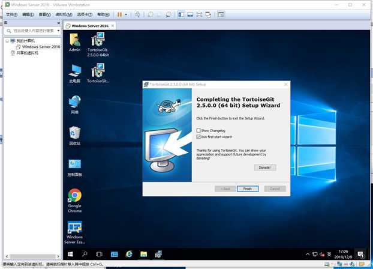Uncheck Run first start wizard checkbox
This screenshot has height=269, width=373.
(198, 137)
